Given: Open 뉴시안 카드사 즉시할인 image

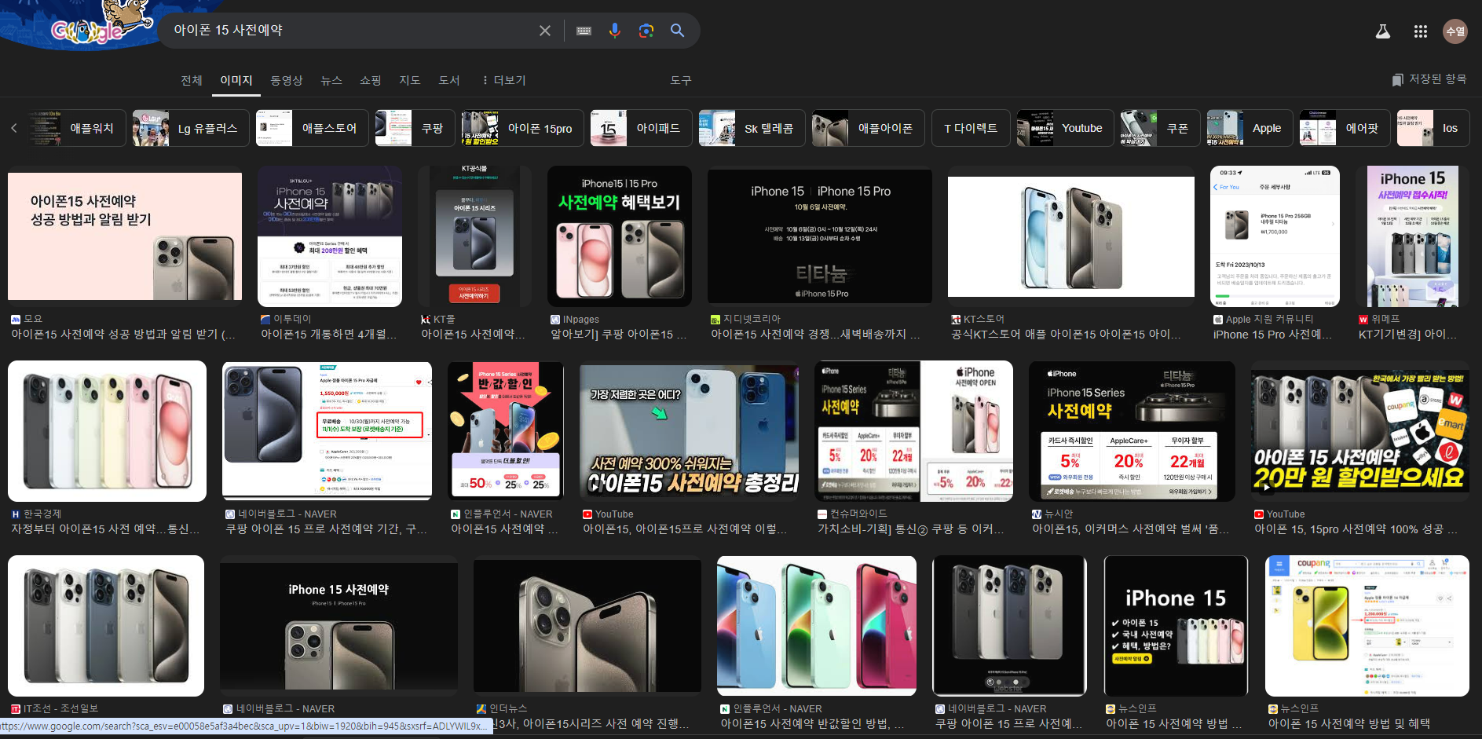Looking at the screenshot, I should point(1132,431).
